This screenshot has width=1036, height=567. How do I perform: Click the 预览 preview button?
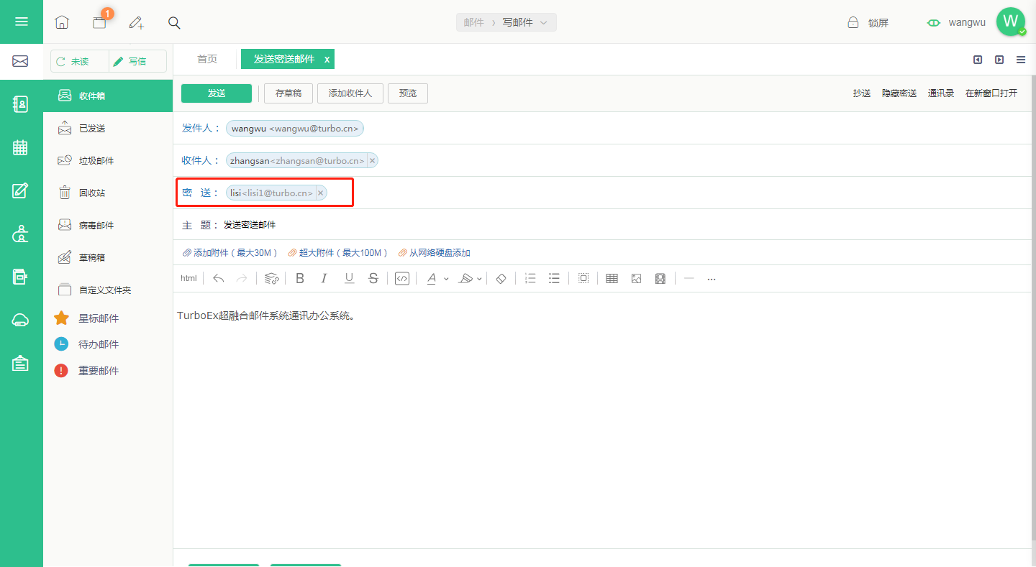[408, 93]
